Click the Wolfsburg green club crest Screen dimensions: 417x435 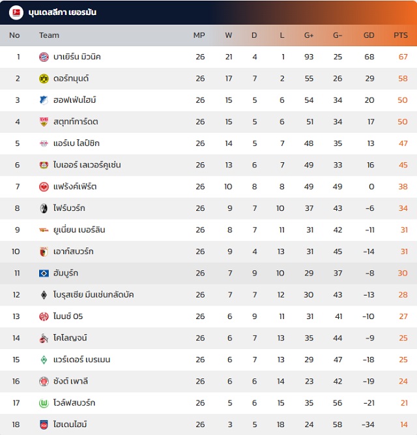click(x=44, y=403)
